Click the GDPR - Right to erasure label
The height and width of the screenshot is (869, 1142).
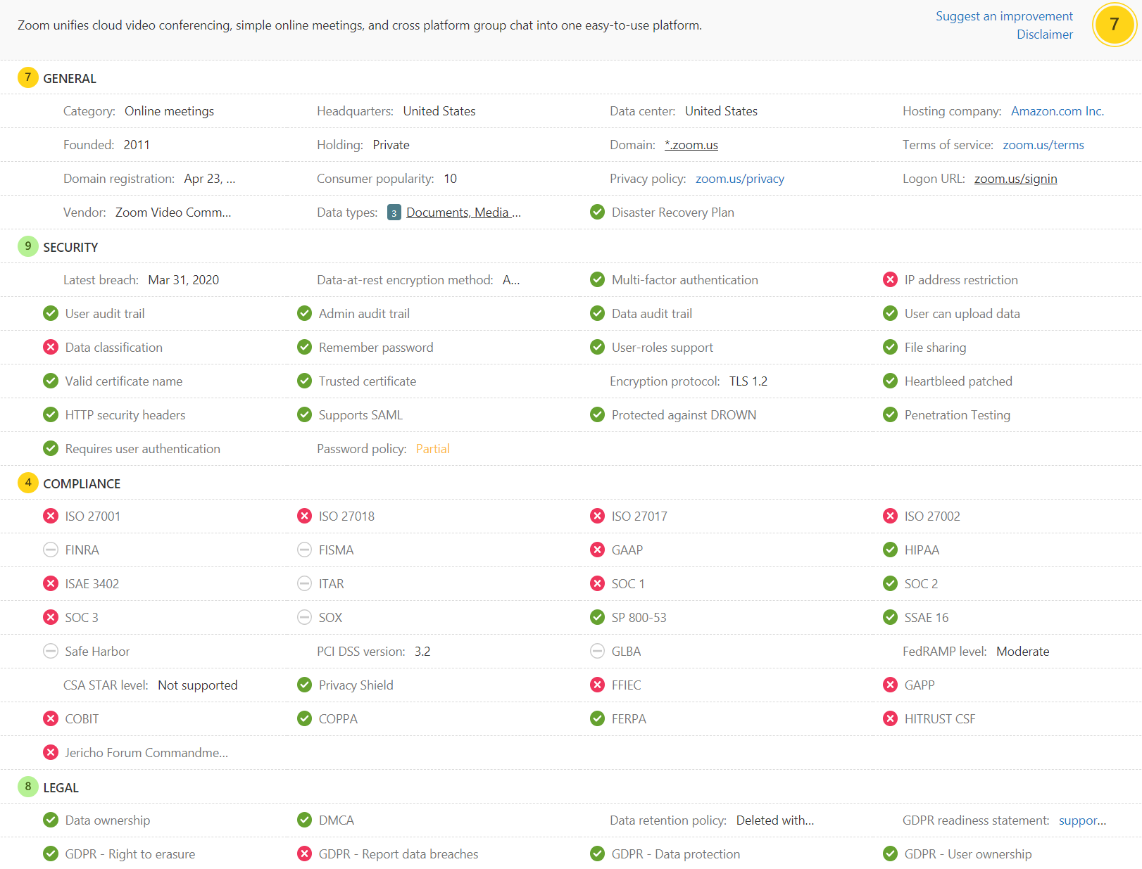point(130,854)
